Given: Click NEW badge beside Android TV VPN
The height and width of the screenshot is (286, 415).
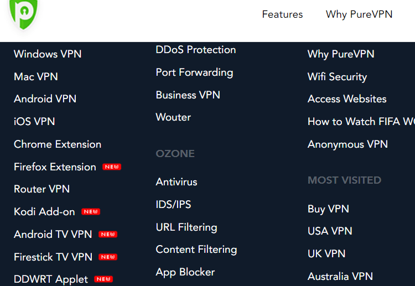Looking at the screenshot, I should (x=108, y=235).
